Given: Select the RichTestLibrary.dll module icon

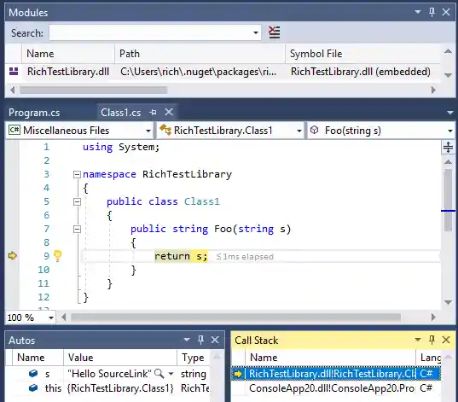Looking at the screenshot, I should 14,72.
